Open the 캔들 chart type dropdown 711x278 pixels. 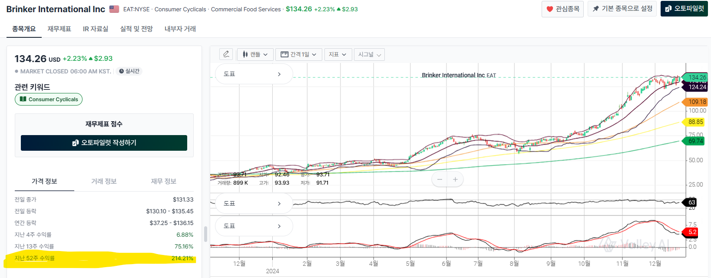pos(255,54)
